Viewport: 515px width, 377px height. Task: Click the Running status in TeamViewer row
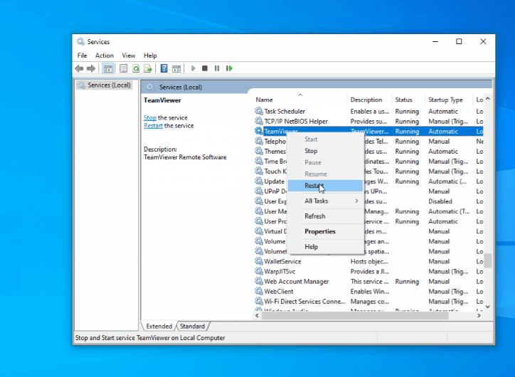click(x=407, y=132)
